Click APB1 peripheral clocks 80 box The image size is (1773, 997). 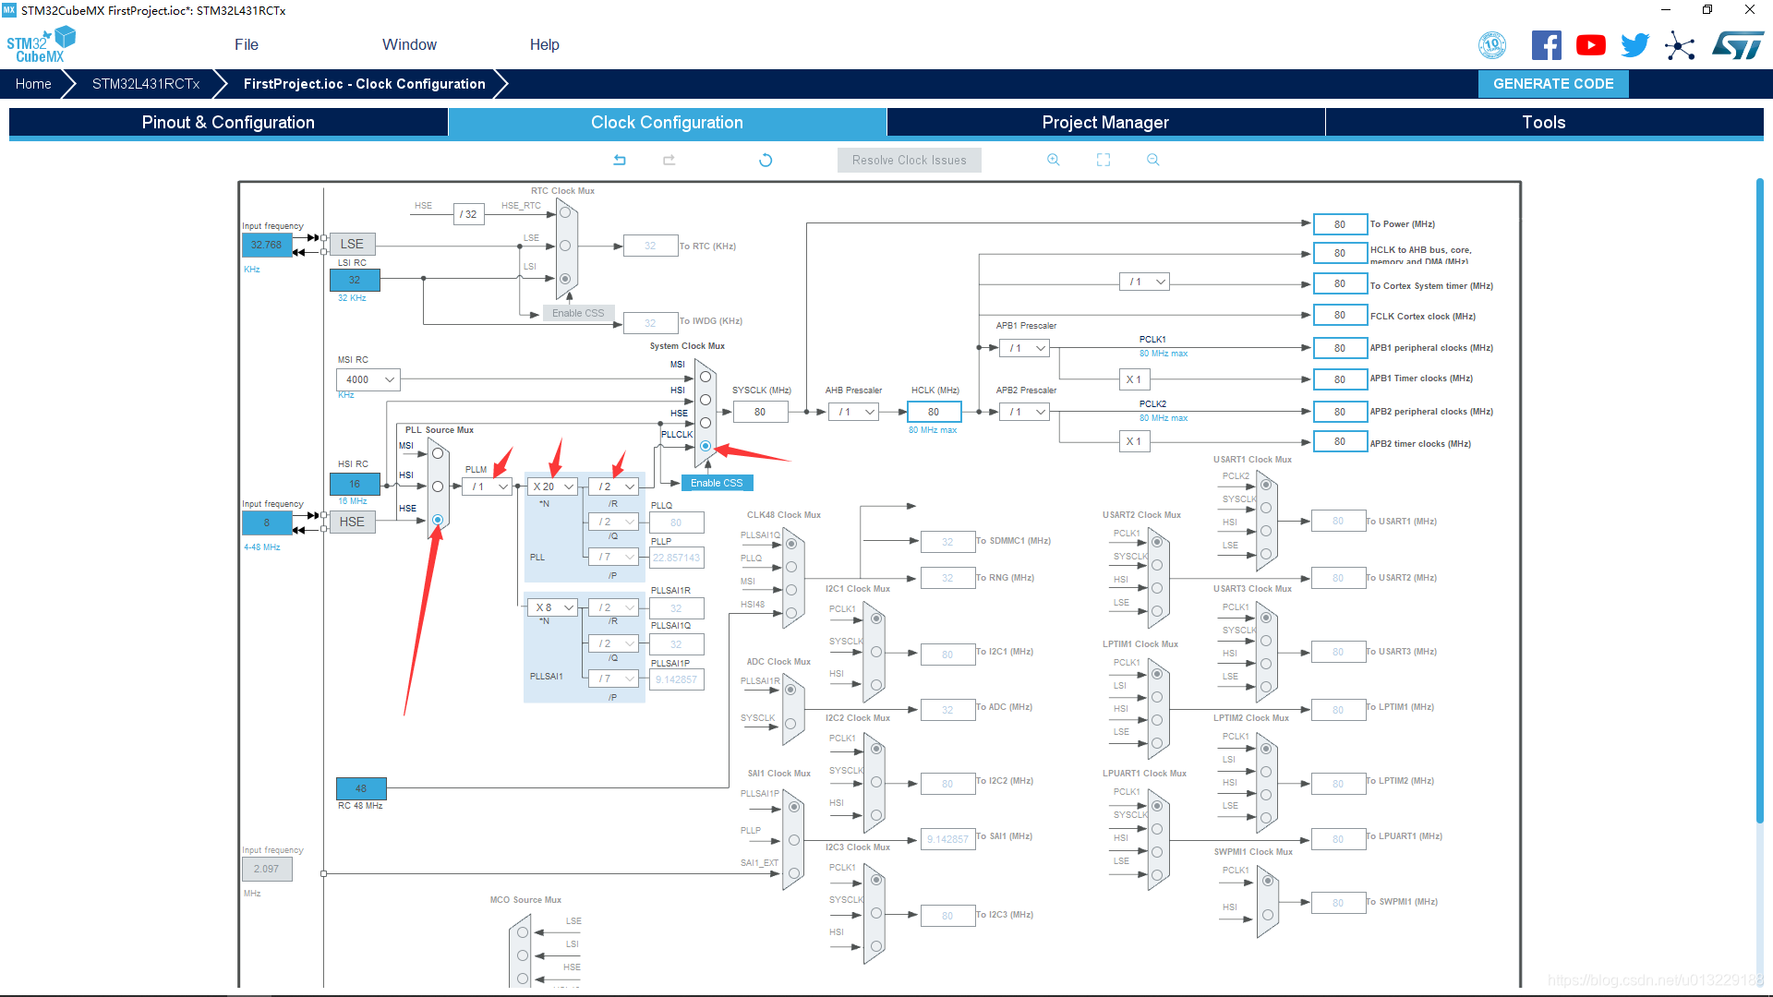(1340, 348)
